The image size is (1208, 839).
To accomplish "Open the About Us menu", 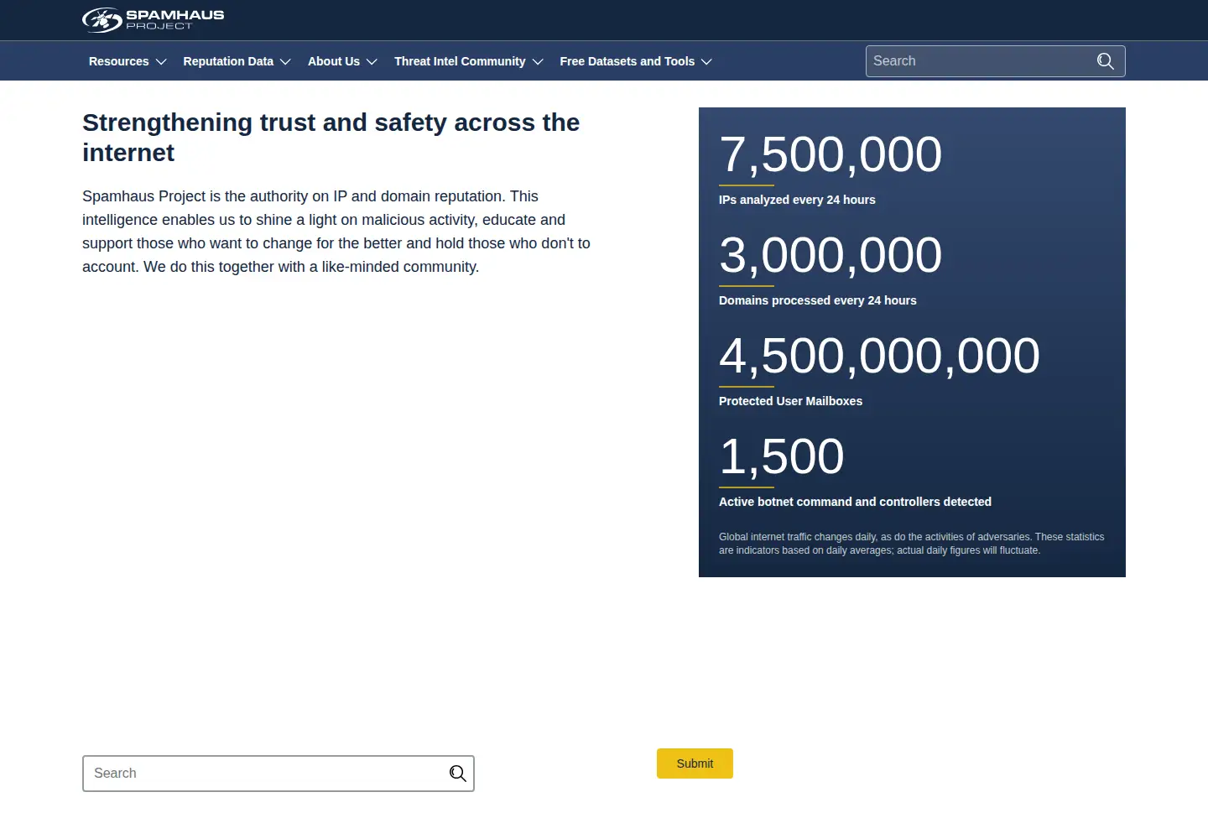I will [x=343, y=61].
